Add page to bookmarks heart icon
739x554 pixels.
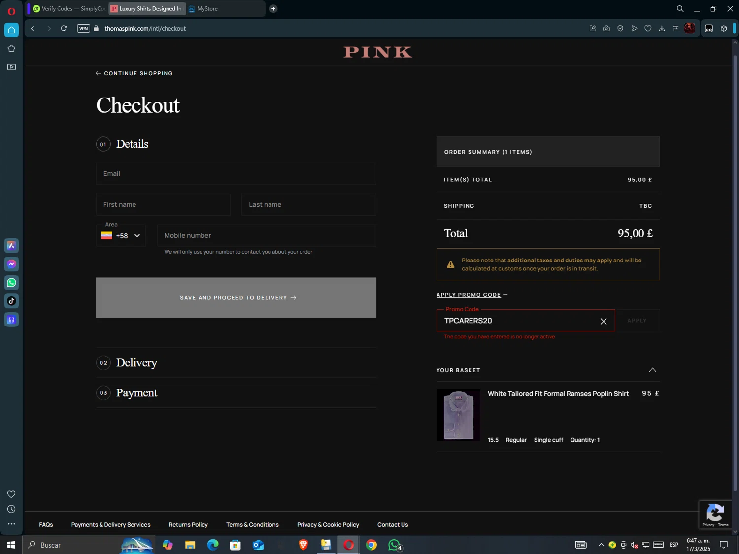[648, 28]
